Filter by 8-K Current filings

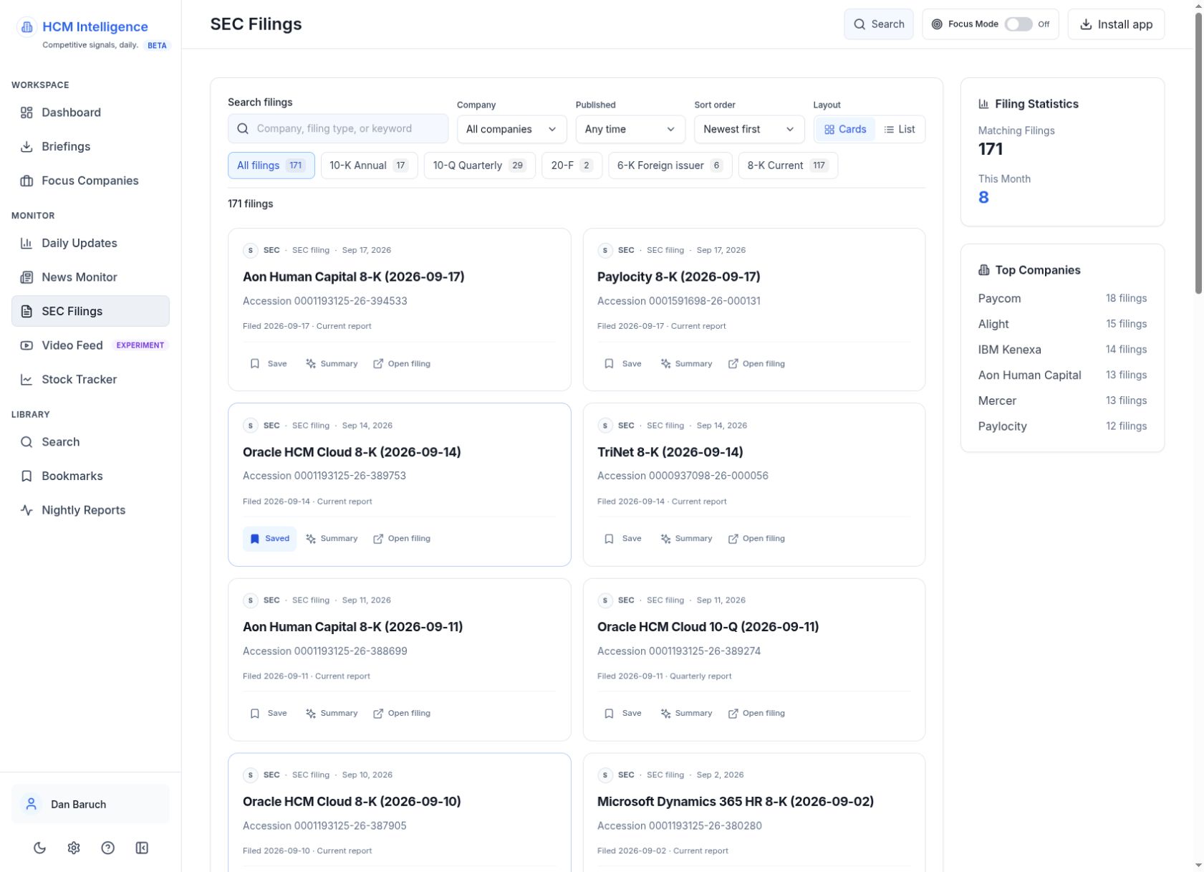coord(788,166)
